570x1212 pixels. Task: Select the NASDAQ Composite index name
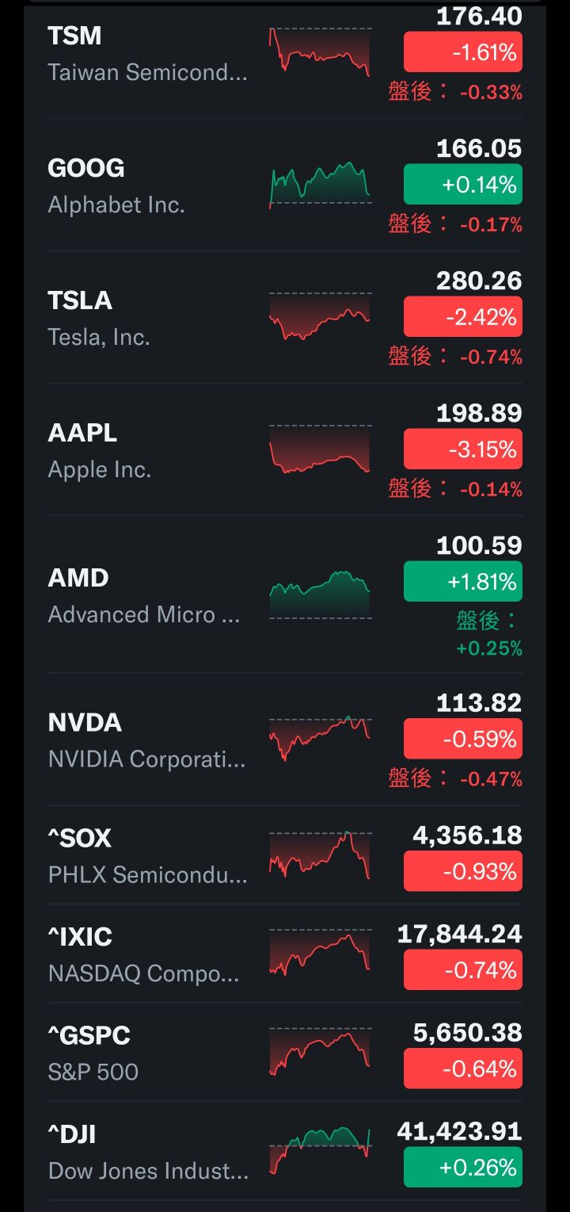[x=143, y=973]
